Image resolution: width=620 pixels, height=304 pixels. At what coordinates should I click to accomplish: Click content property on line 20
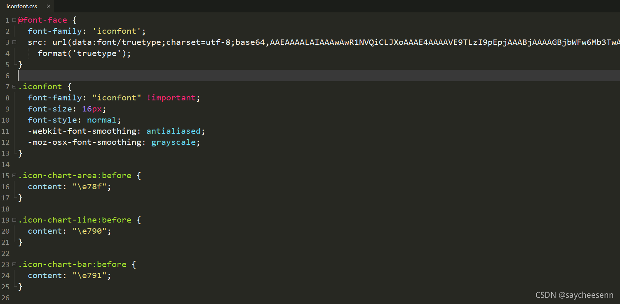pyautogui.click(x=45, y=231)
